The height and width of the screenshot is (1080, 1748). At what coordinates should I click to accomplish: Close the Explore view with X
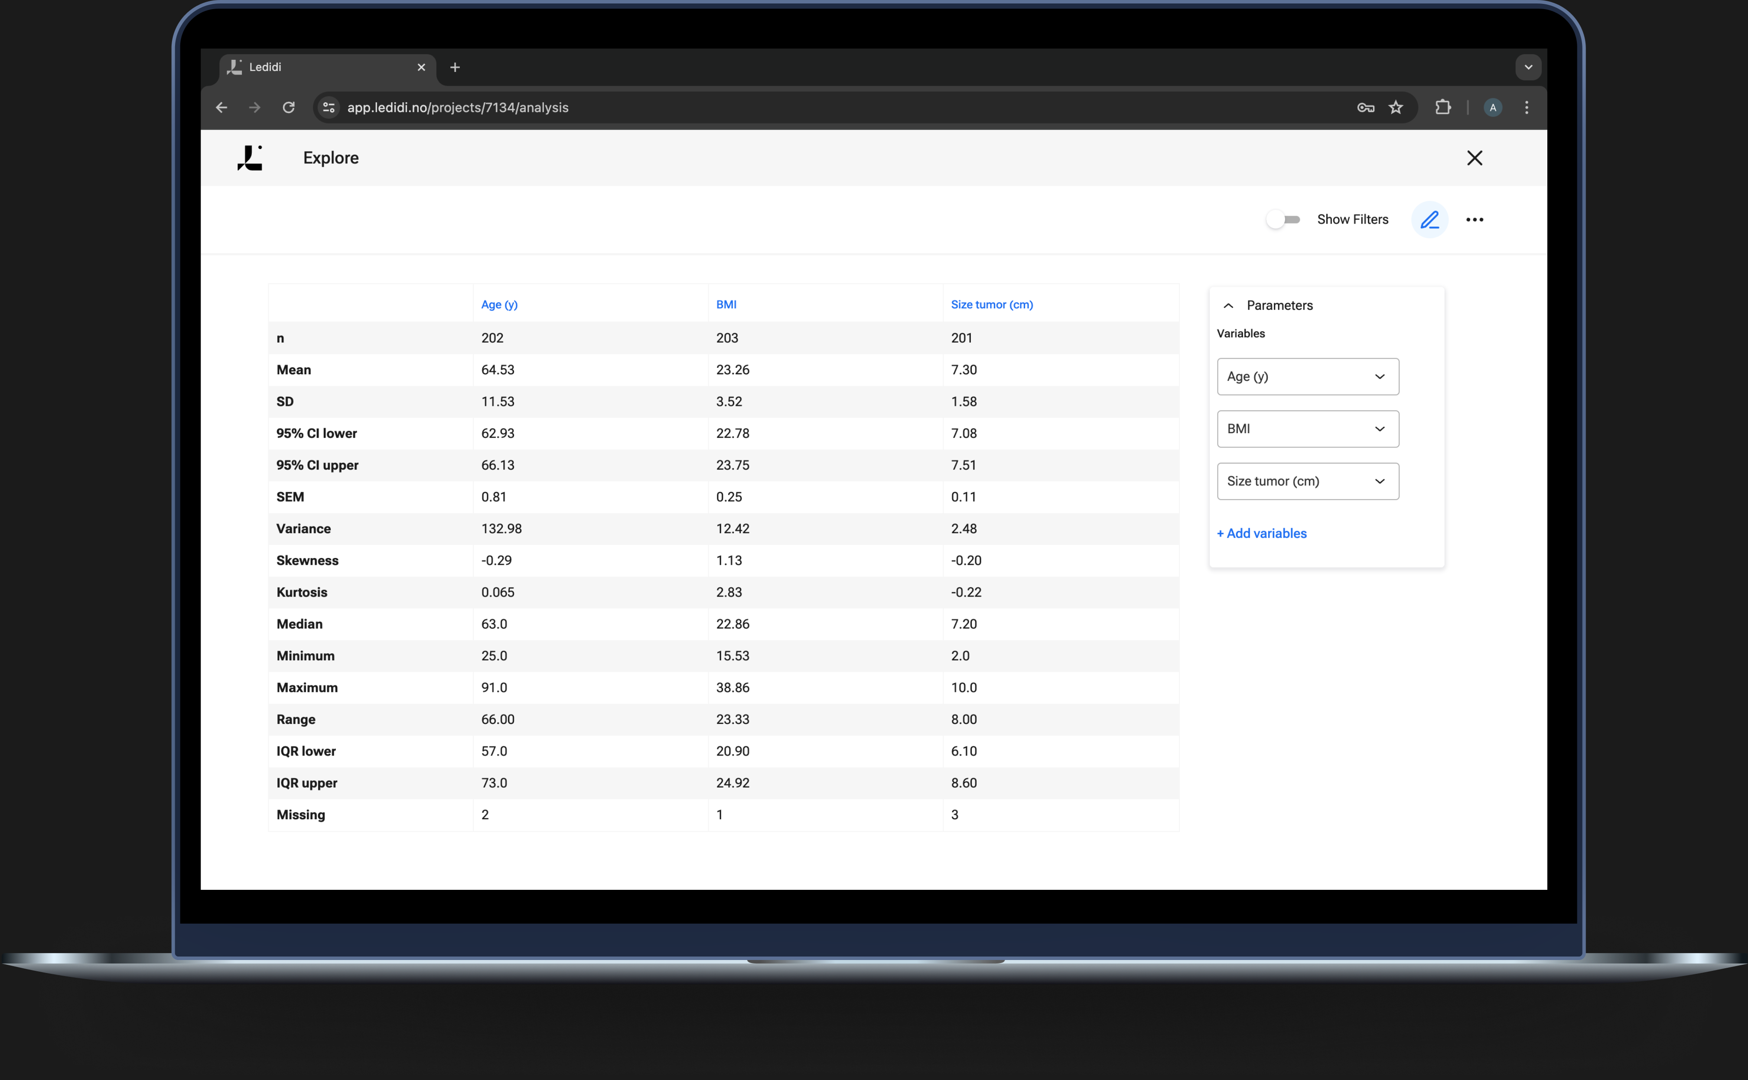1475,158
